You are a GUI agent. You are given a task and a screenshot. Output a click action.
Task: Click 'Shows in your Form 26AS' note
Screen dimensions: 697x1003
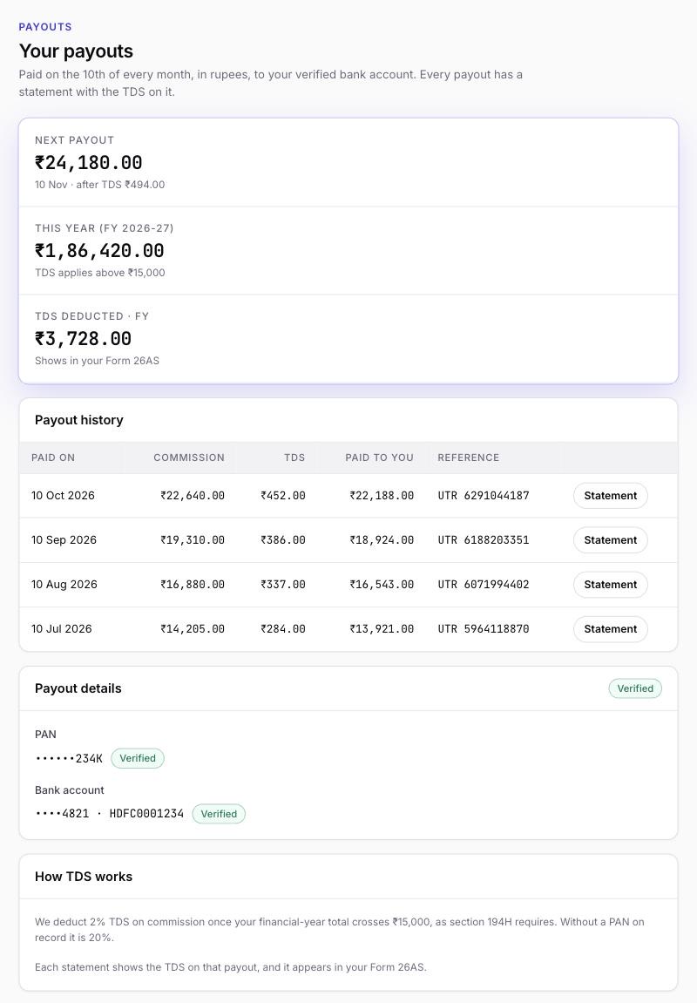click(x=97, y=361)
